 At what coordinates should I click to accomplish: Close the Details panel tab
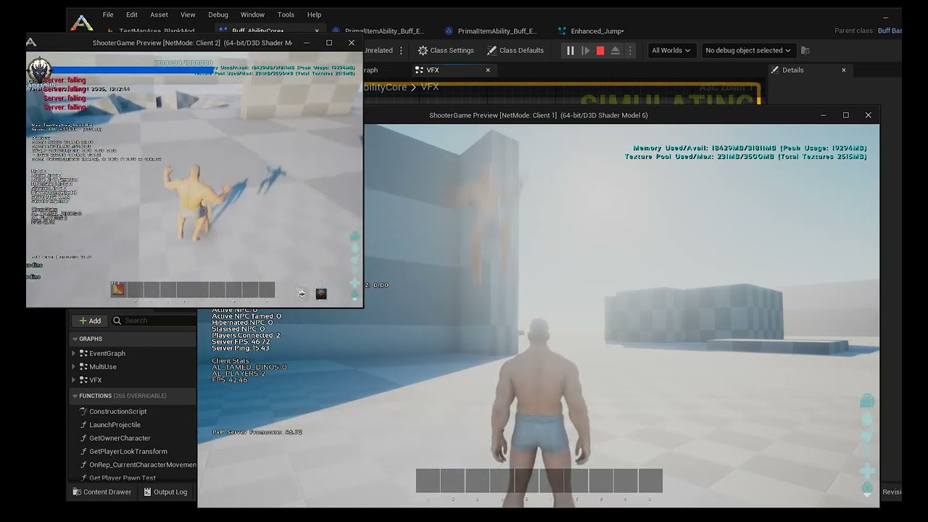pyautogui.click(x=844, y=70)
